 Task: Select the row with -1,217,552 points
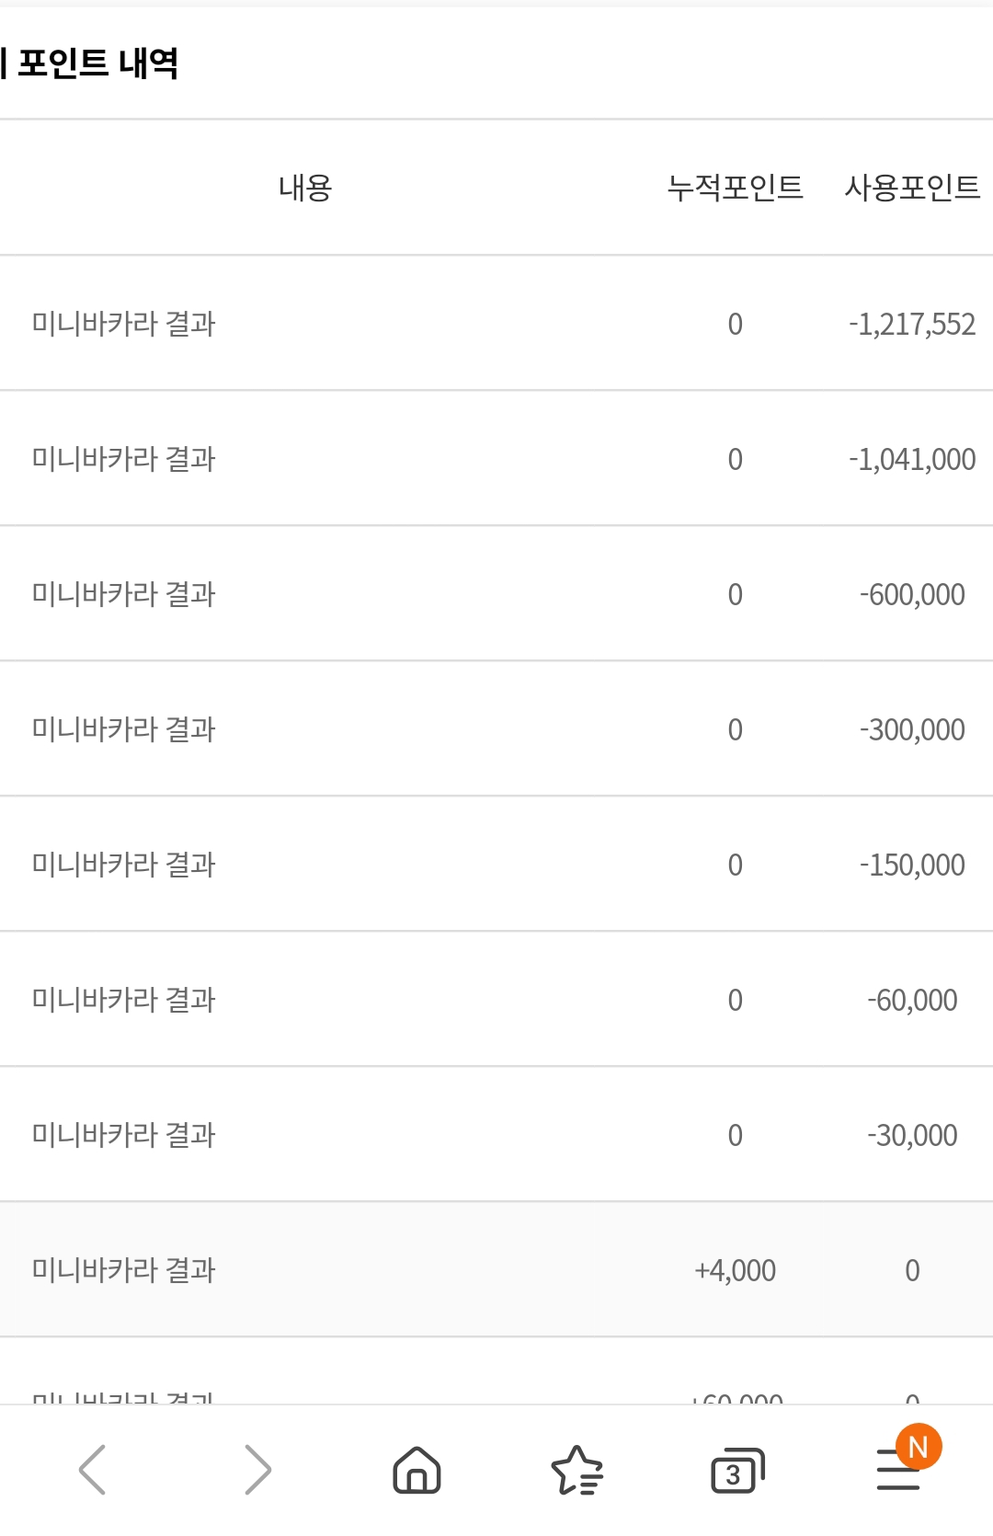(496, 323)
